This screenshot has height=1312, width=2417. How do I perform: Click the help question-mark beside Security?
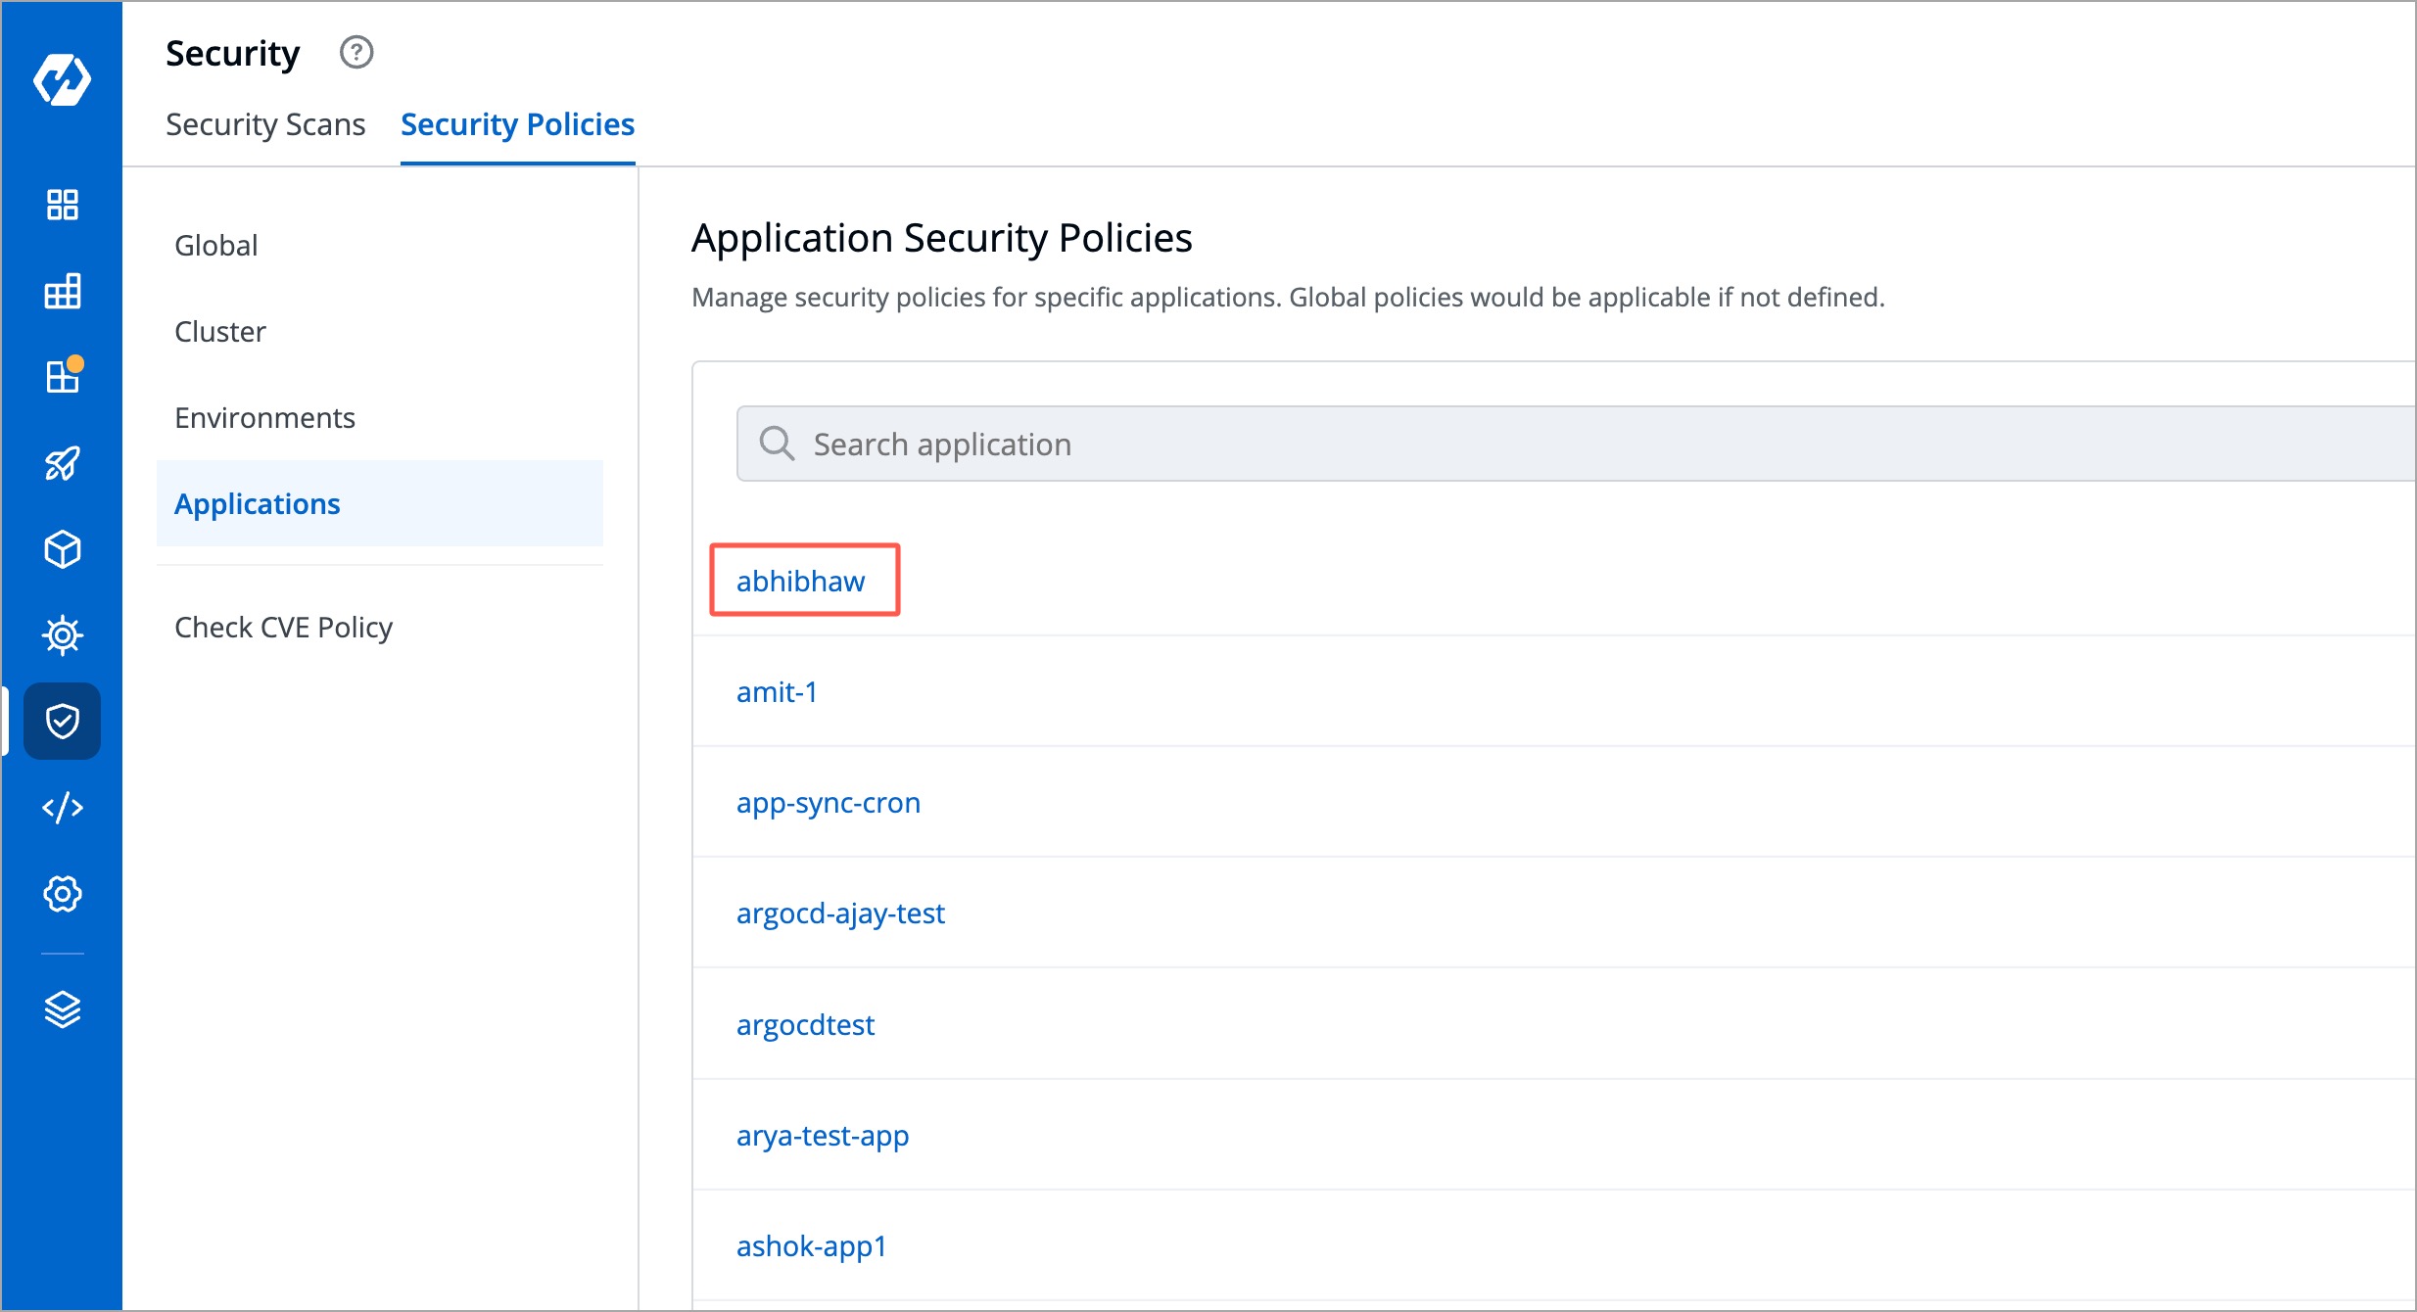356,53
